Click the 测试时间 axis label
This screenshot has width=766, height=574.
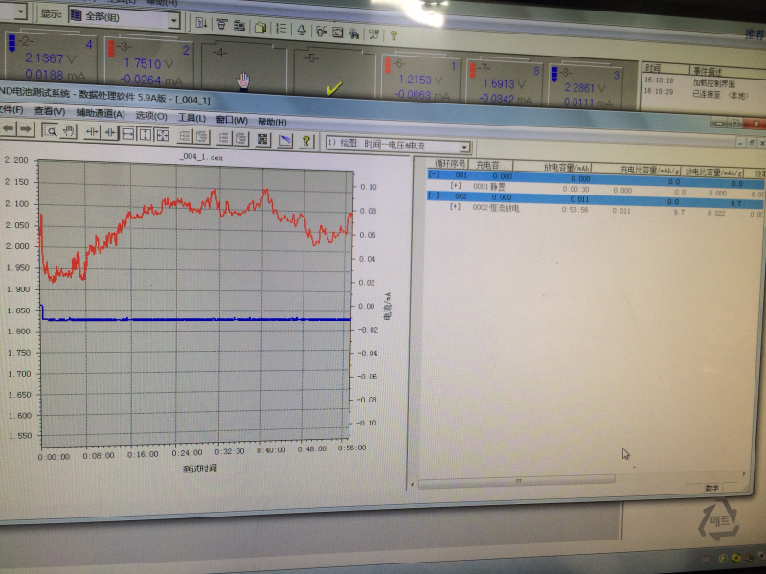[x=199, y=469]
